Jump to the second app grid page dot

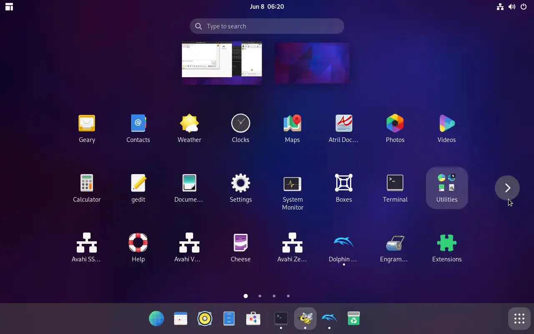pyautogui.click(x=260, y=296)
